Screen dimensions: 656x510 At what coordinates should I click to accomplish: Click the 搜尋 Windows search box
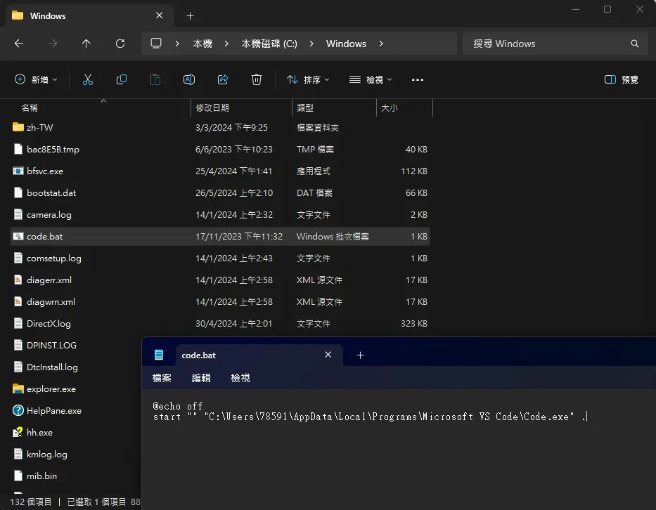[548, 44]
